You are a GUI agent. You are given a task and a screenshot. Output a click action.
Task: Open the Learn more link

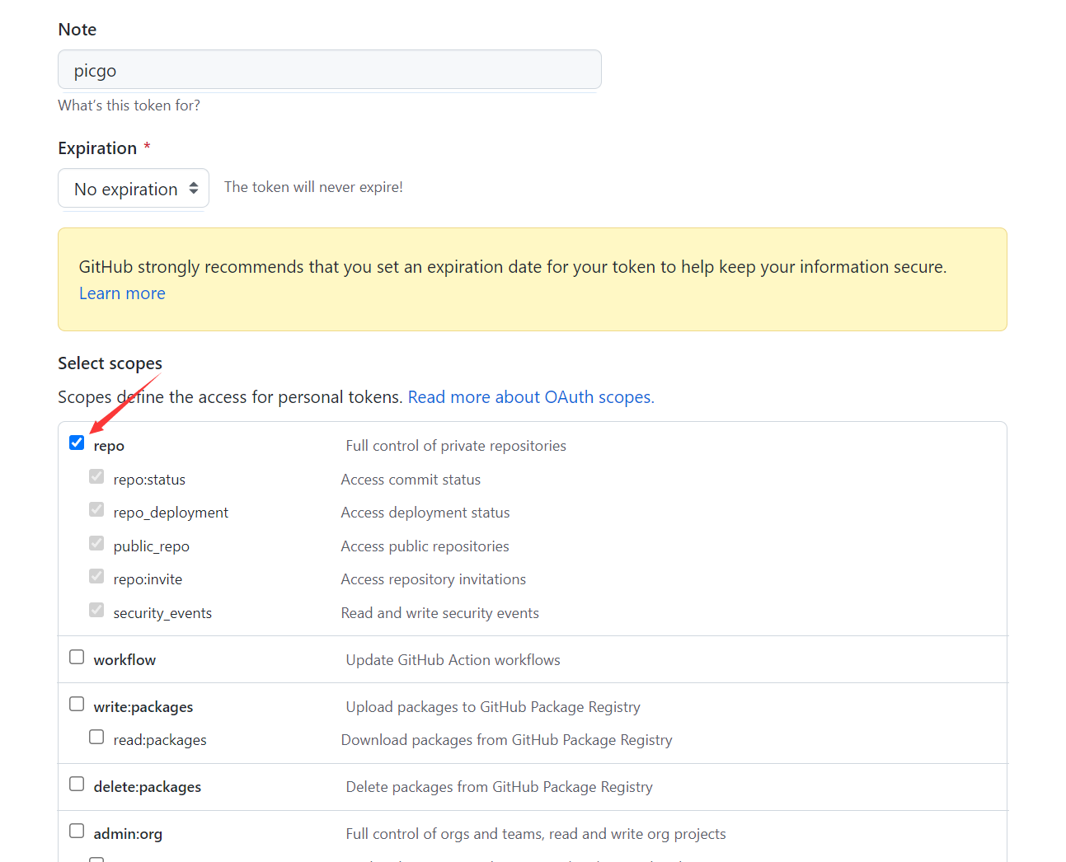[x=122, y=293]
